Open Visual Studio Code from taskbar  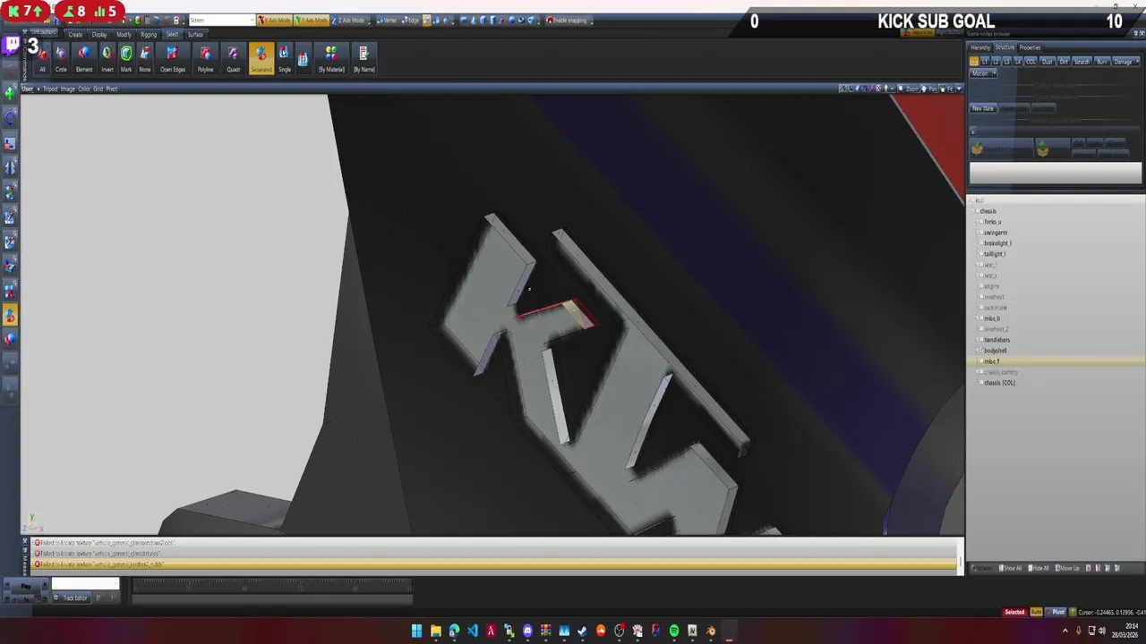473,631
